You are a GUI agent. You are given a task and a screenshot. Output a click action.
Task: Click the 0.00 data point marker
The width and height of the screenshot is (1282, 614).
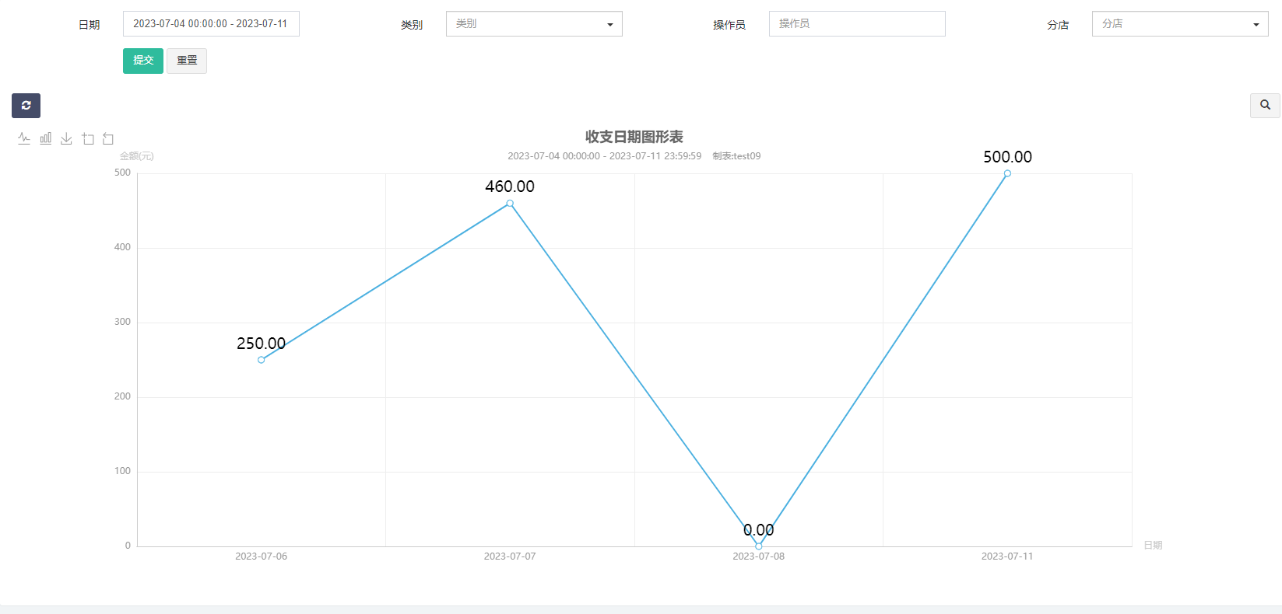pyautogui.click(x=759, y=546)
